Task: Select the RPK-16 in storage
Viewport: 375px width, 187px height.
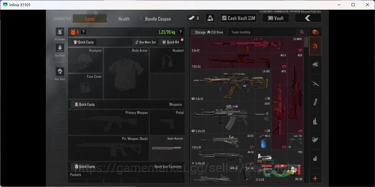Action: [215, 174]
